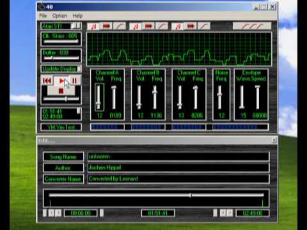
Task: Toggle Channel C noise icon in toolbar
Action: 191,26
